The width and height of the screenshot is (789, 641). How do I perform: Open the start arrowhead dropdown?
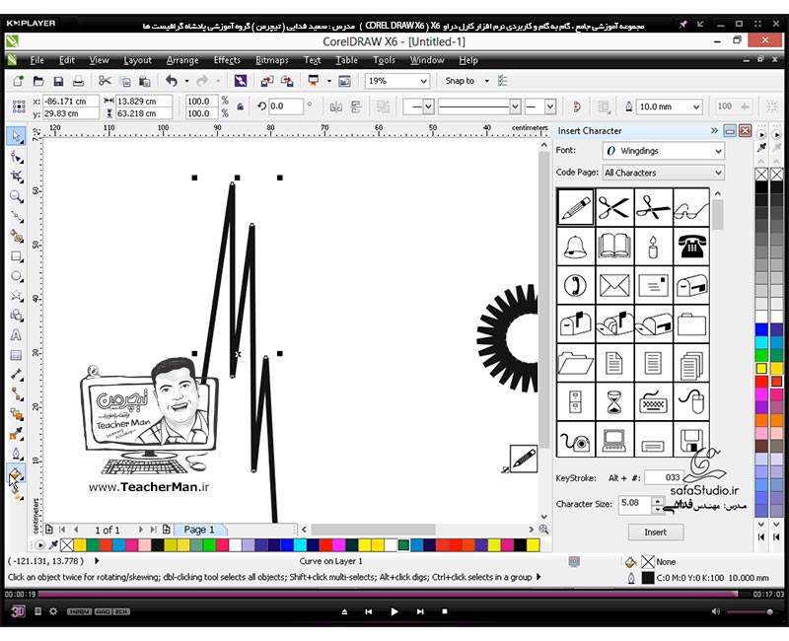pyautogui.click(x=428, y=107)
